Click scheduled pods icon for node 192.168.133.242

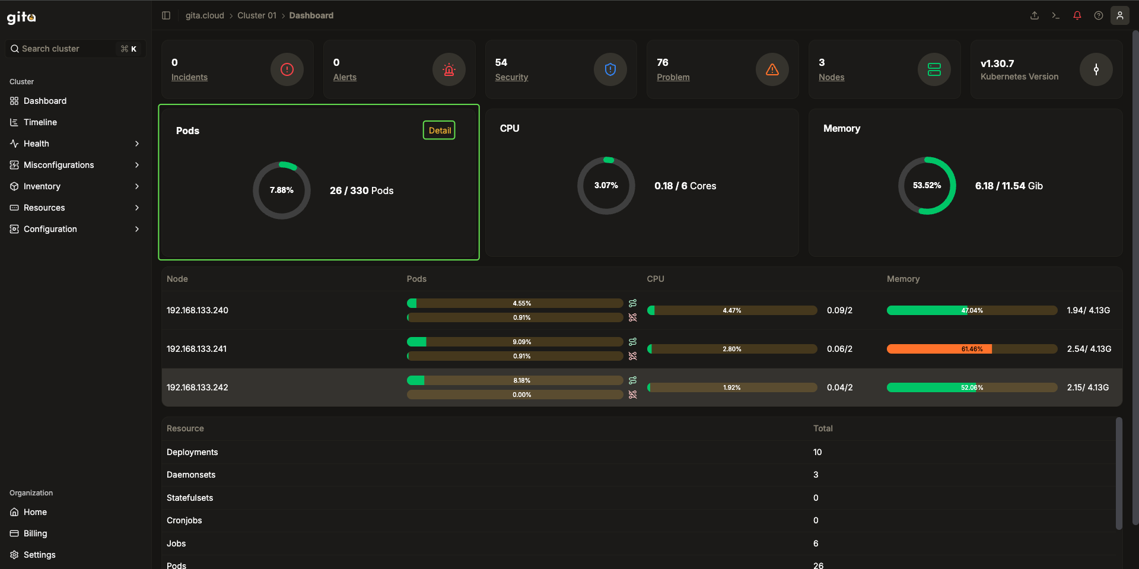pos(633,380)
